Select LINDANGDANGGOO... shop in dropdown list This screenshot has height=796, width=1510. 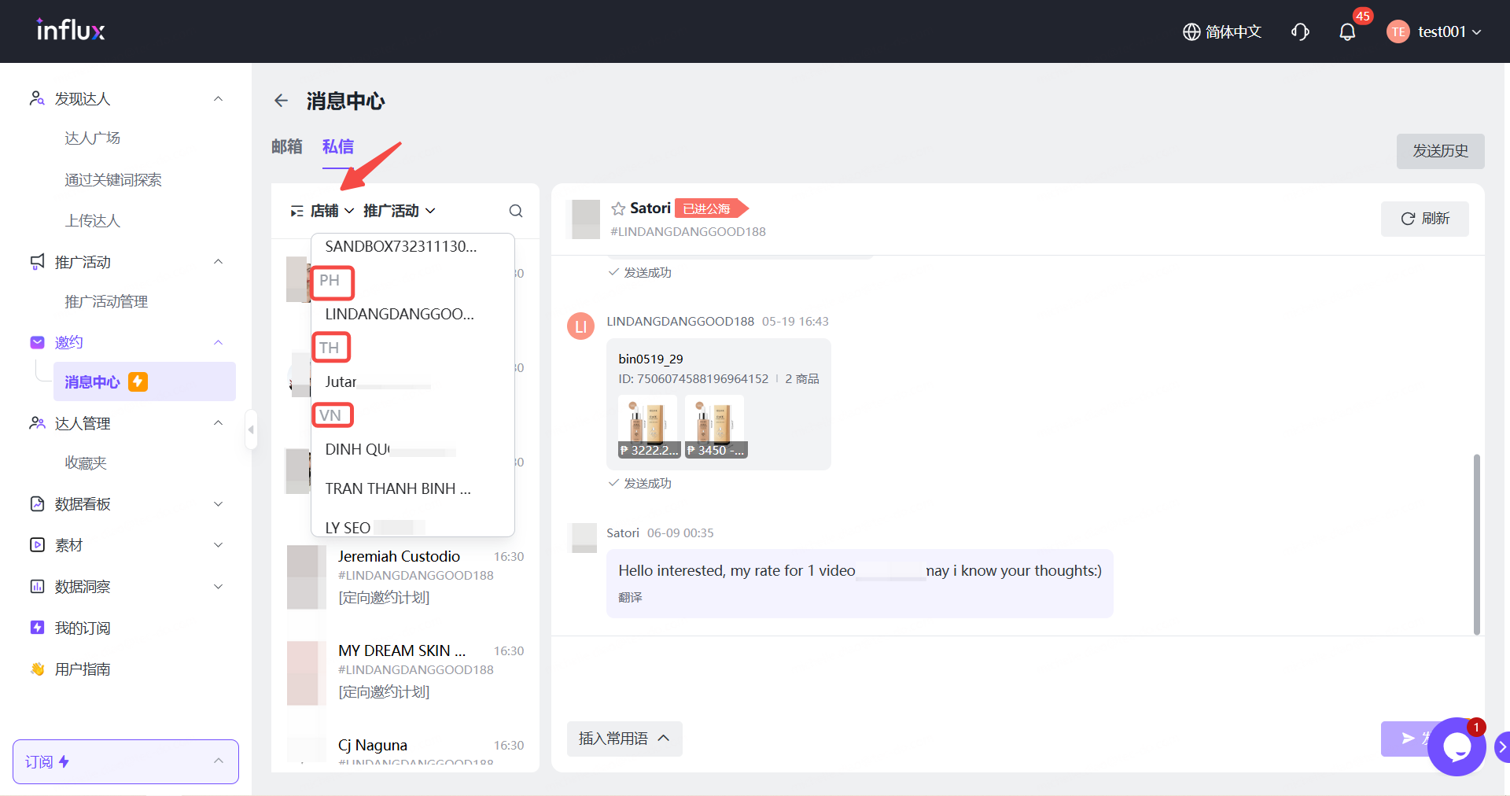(x=400, y=314)
